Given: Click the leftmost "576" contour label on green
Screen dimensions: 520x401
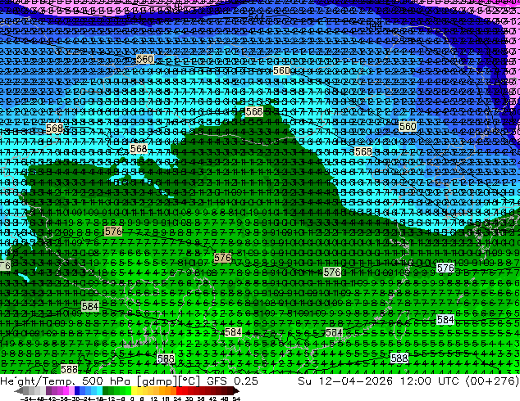Looking at the screenshot, I should (113, 232).
